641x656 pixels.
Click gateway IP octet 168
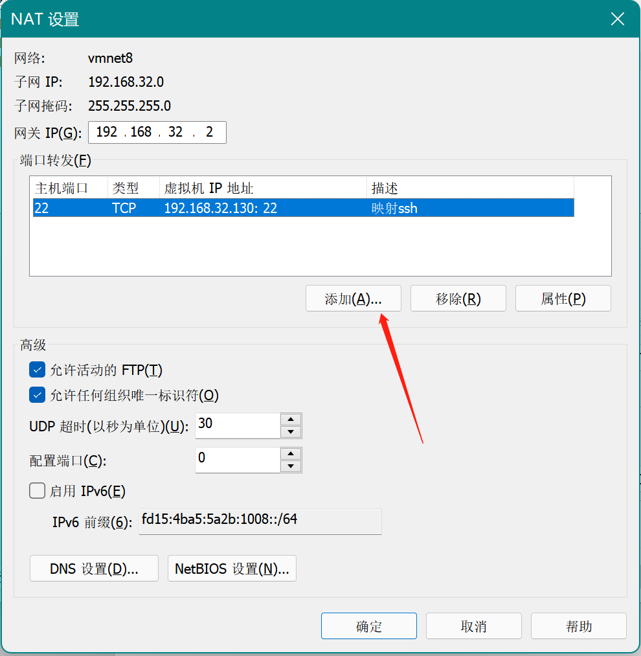(x=141, y=132)
